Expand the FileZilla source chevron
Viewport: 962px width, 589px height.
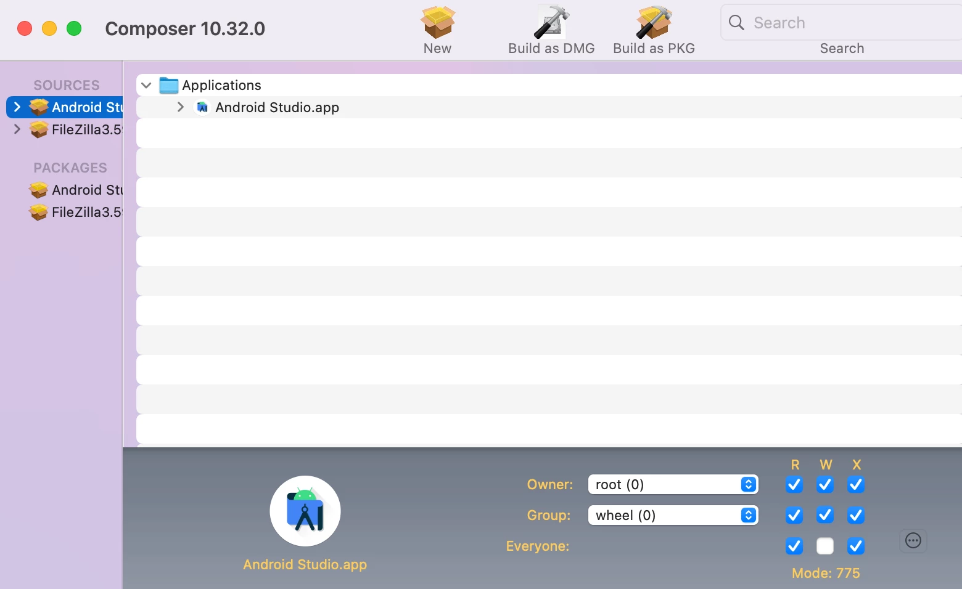[17, 129]
